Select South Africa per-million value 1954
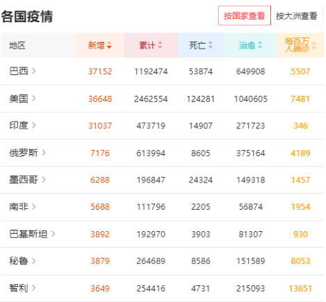This screenshot has width=326, height=302. click(300, 207)
